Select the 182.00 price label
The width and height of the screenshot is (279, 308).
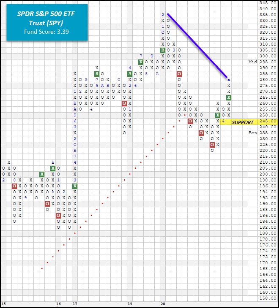(268, 227)
